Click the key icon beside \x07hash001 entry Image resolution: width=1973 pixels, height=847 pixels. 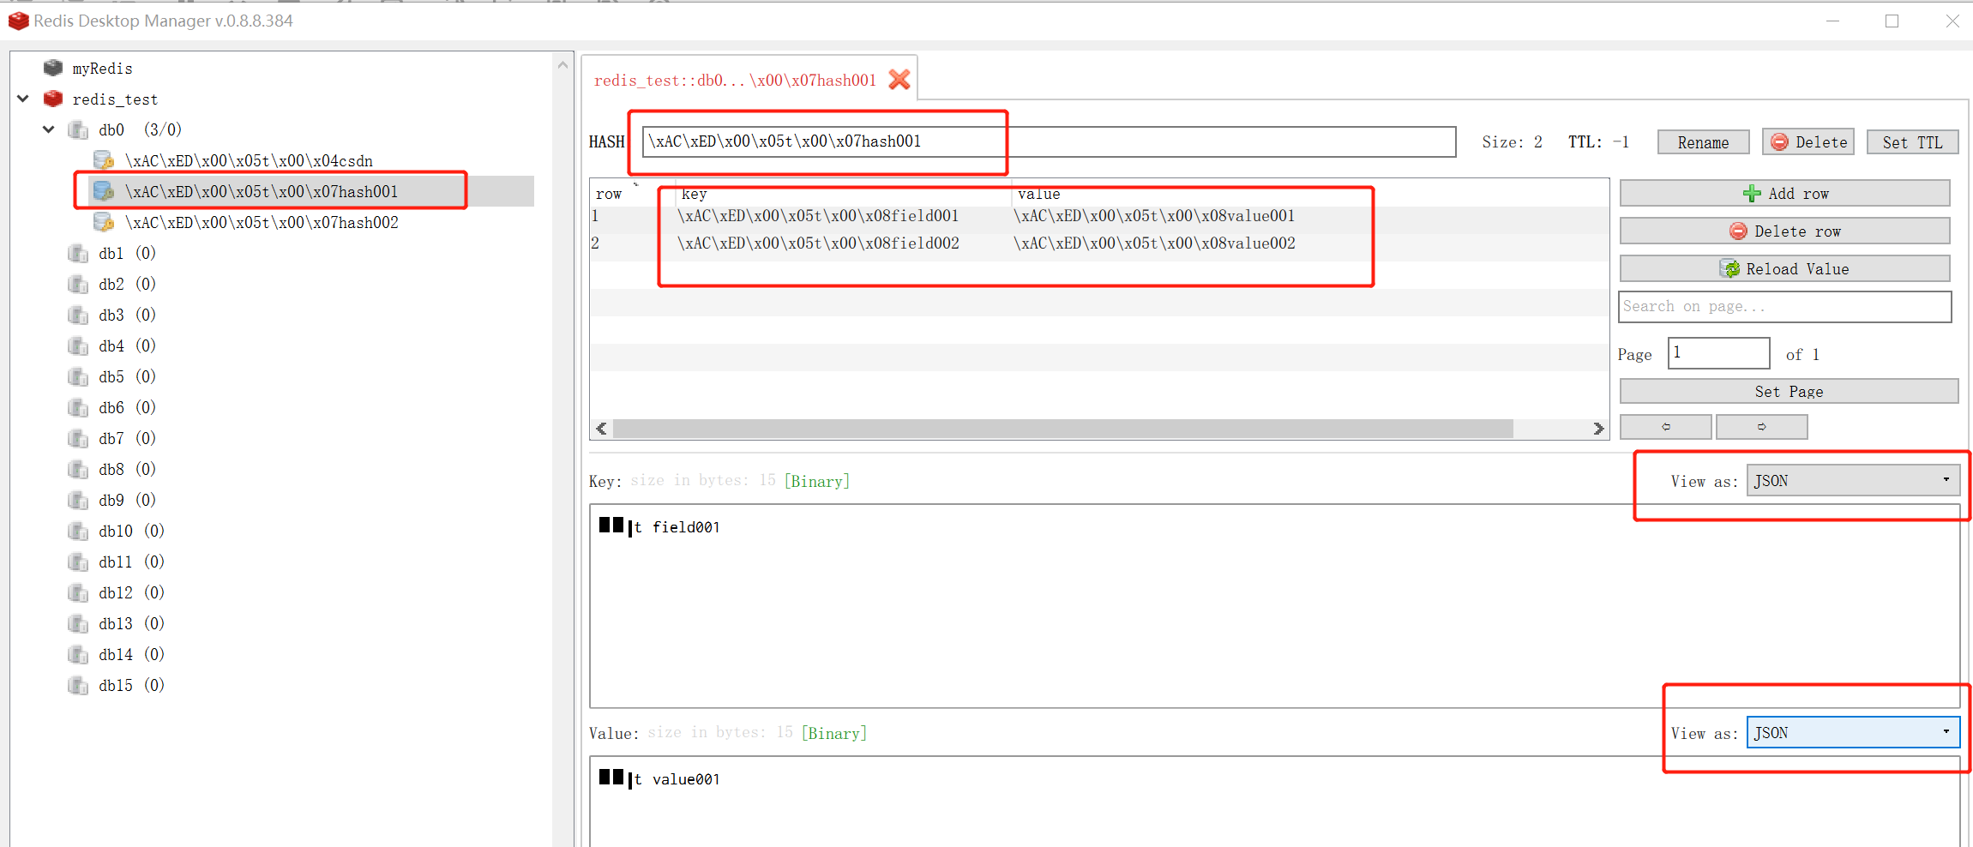pyautogui.click(x=104, y=191)
